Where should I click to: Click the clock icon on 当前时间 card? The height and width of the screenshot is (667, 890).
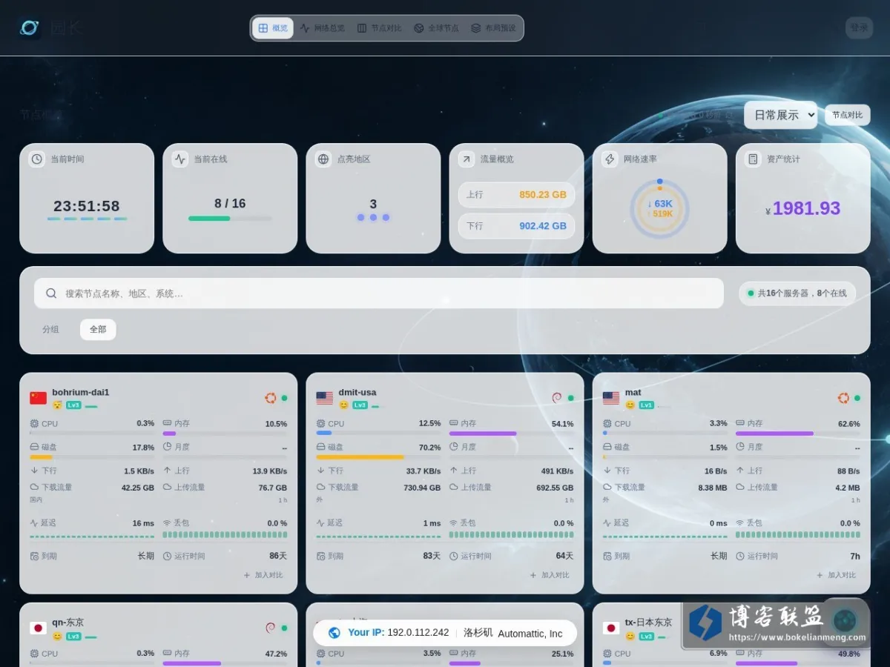36,159
